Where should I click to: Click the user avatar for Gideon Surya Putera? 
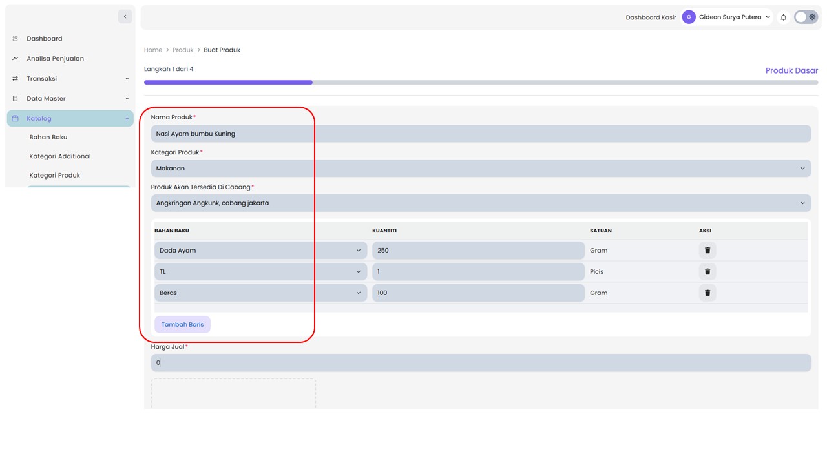[x=689, y=17]
